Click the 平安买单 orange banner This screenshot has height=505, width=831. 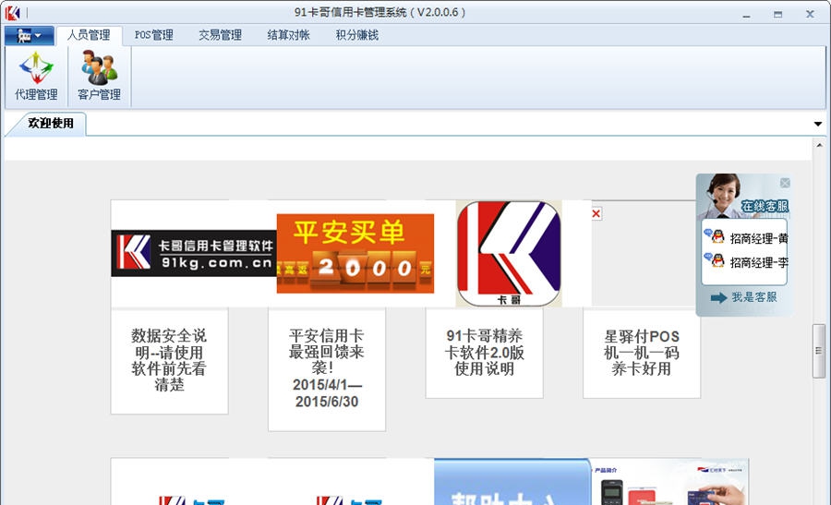(x=355, y=253)
